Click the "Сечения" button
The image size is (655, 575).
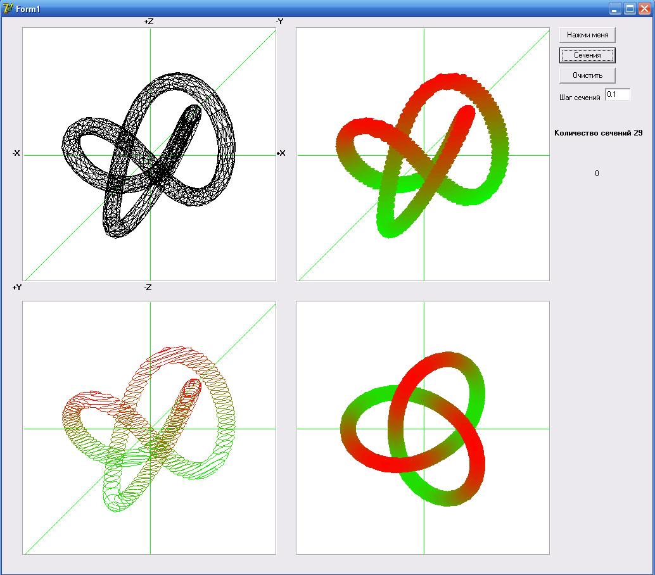pos(587,55)
